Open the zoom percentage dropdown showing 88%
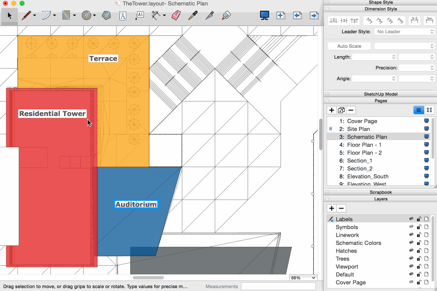 (x=303, y=278)
